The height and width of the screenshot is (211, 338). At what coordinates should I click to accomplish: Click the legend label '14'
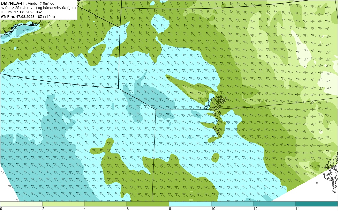tap(298, 209)
